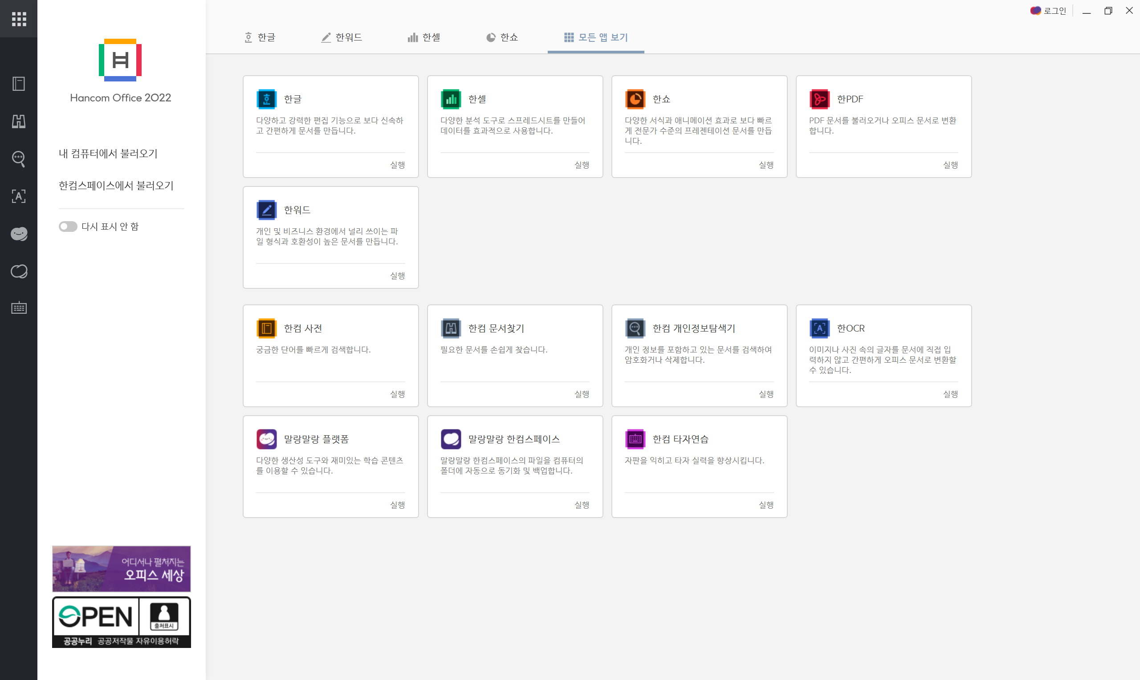Switch to the 한쇼 tab
The image size is (1140, 680).
502,37
